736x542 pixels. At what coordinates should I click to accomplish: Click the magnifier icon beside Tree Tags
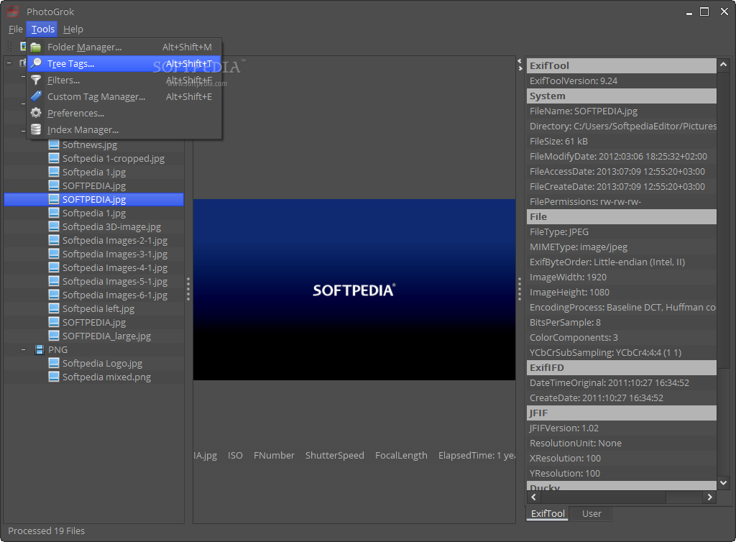tap(36, 64)
